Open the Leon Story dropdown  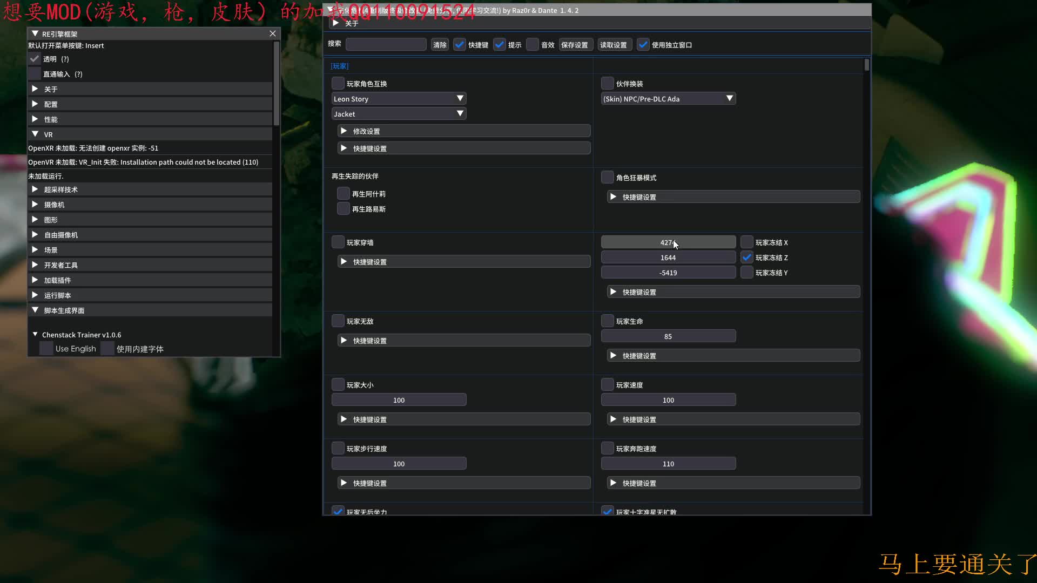399,98
